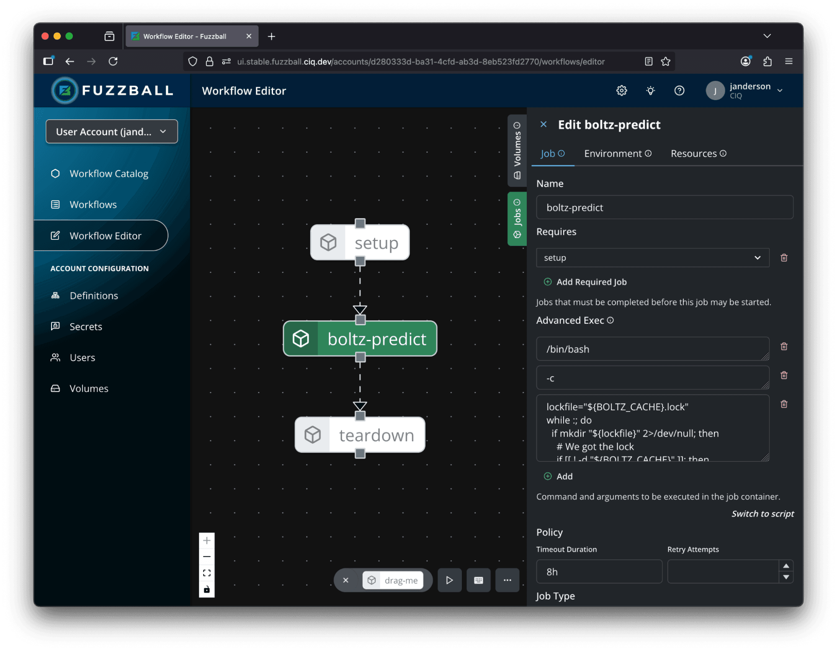Open the settings gear in the header
The height and width of the screenshot is (651, 837).
tap(621, 90)
